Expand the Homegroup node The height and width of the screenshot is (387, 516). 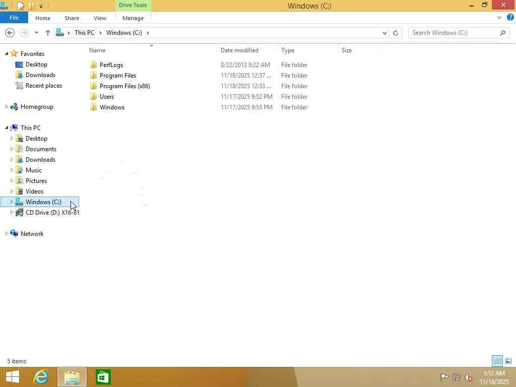point(7,107)
